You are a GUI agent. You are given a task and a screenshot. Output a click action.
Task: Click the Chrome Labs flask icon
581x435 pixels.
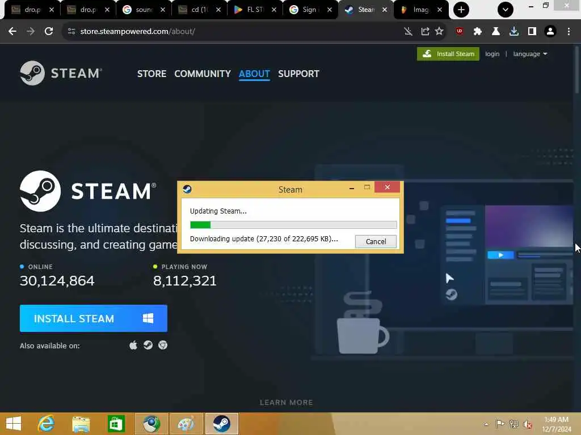click(496, 32)
